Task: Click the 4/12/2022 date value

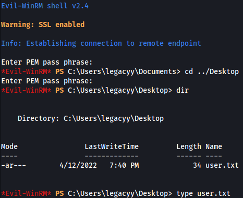Action: click(x=78, y=165)
